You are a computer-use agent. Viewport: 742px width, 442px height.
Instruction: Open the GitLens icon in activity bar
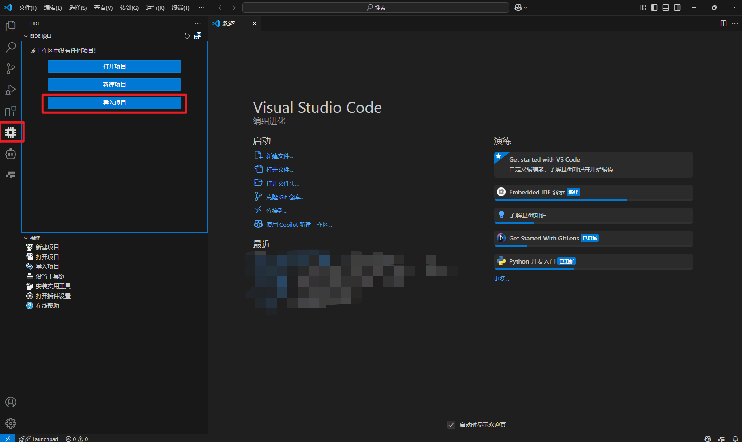pos(11,175)
